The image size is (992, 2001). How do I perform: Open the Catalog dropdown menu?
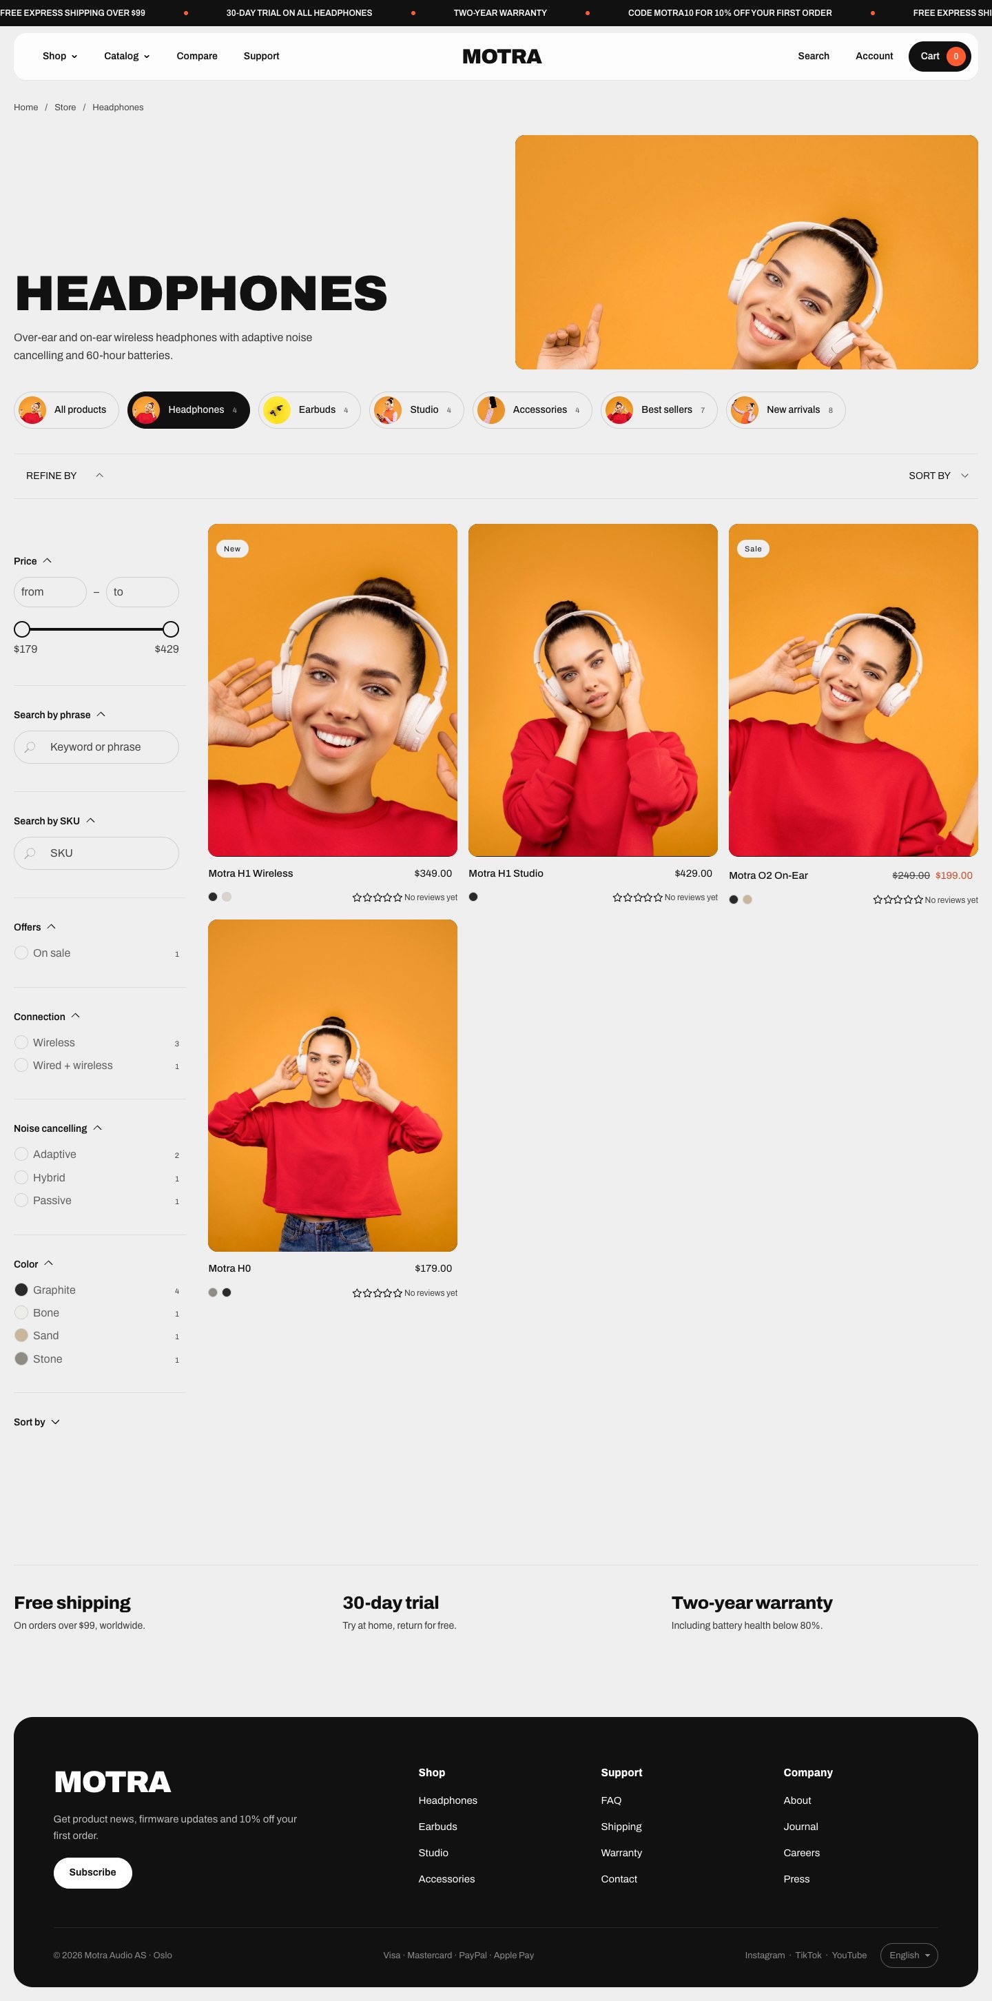click(x=127, y=56)
